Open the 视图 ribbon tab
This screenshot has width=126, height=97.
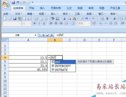pyautogui.click(x=102, y=8)
